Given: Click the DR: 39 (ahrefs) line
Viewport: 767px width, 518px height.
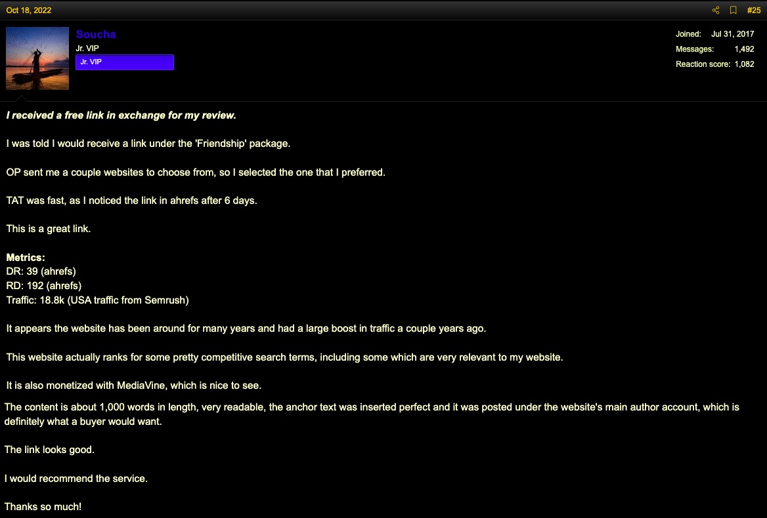Looking at the screenshot, I should tap(41, 271).
